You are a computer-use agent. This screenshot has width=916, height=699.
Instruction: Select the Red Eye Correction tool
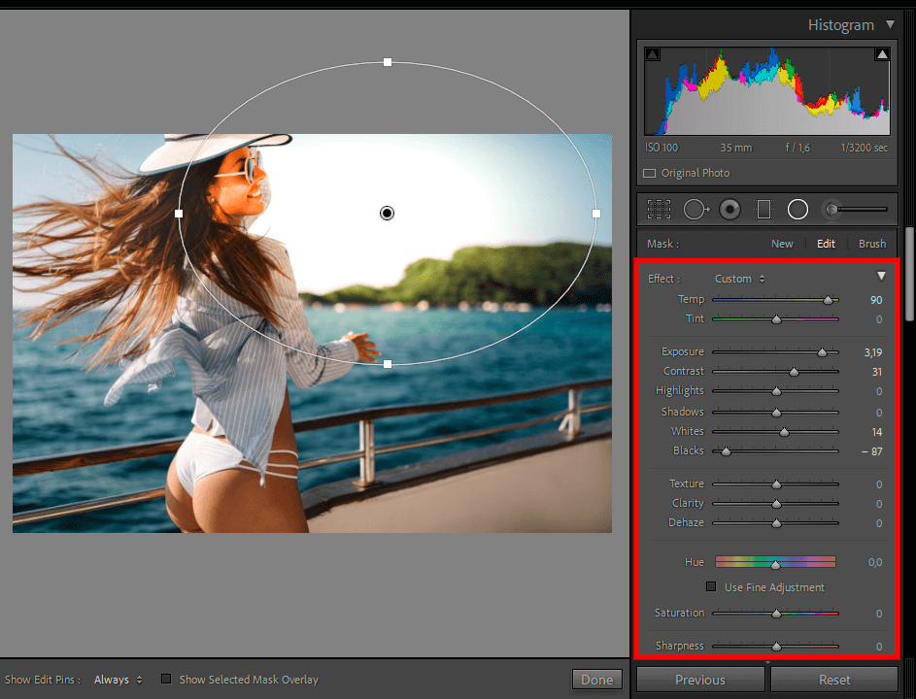pyautogui.click(x=729, y=209)
